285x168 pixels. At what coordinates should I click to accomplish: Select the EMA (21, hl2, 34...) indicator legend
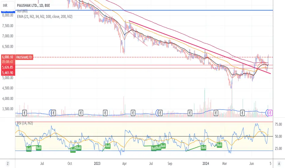click(x=45, y=16)
